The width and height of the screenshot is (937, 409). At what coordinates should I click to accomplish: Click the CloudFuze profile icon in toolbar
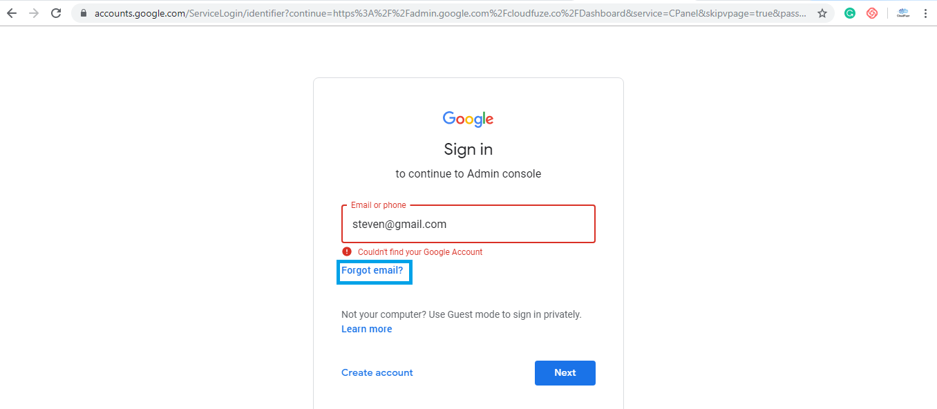tap(902, 13)
